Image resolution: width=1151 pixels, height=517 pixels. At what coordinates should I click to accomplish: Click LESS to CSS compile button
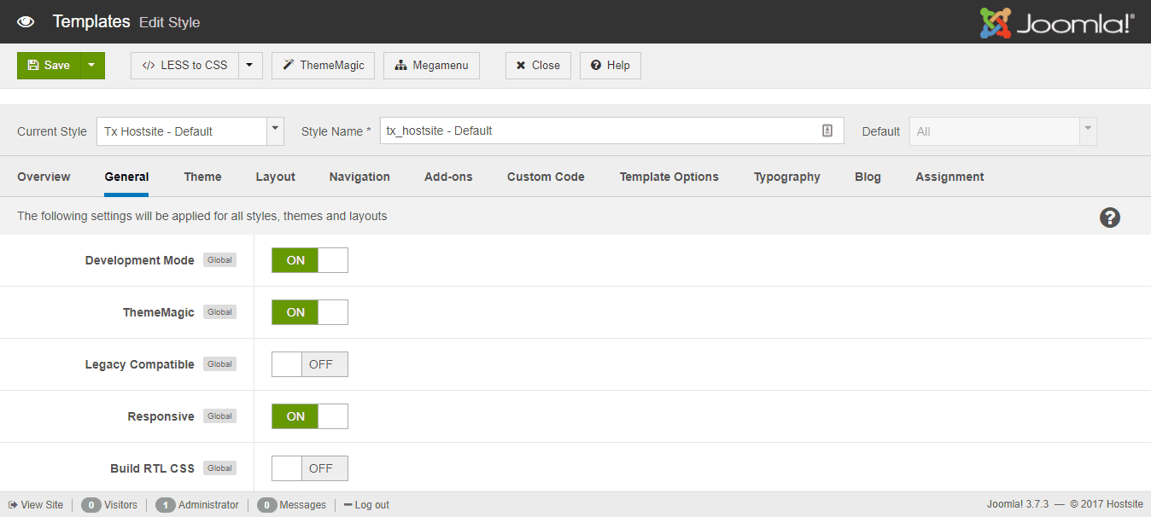click(x=184, y=66)
